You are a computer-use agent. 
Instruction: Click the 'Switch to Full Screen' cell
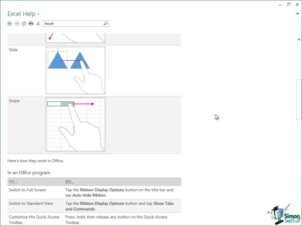pos(27,190)
